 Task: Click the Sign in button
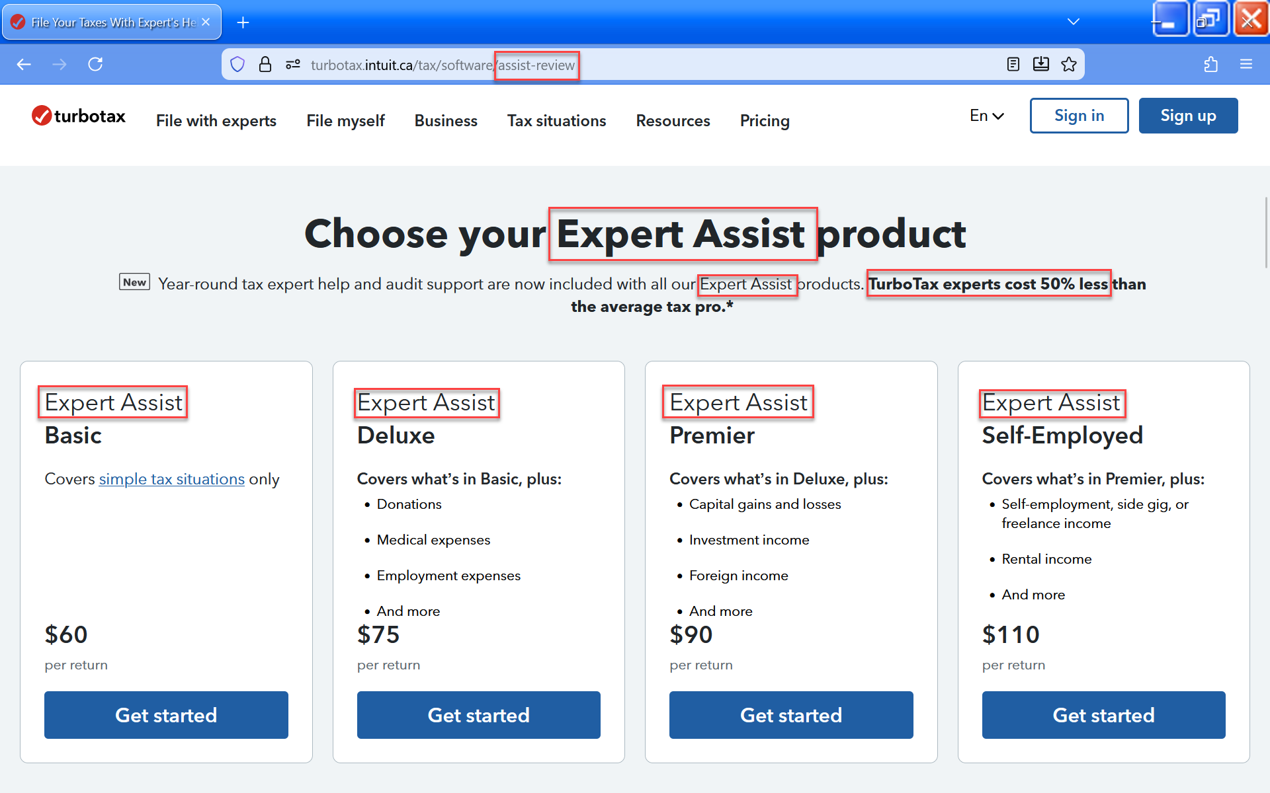click(1078, 116)
